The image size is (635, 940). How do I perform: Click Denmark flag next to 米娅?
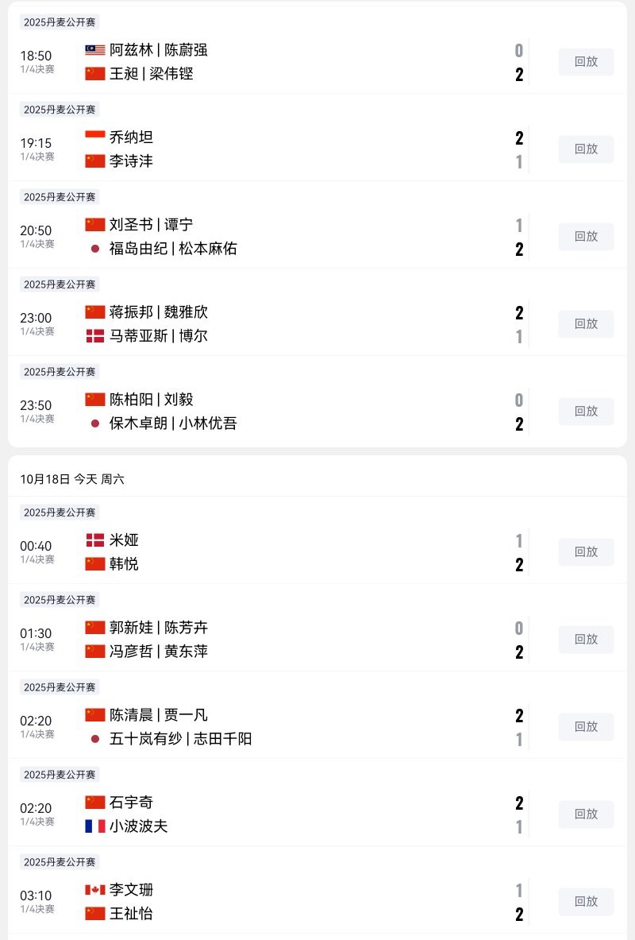point(94,540)
